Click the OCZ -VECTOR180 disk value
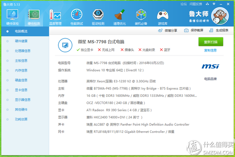The height and width of the screenshot is (157, 235). pos(116,103)
